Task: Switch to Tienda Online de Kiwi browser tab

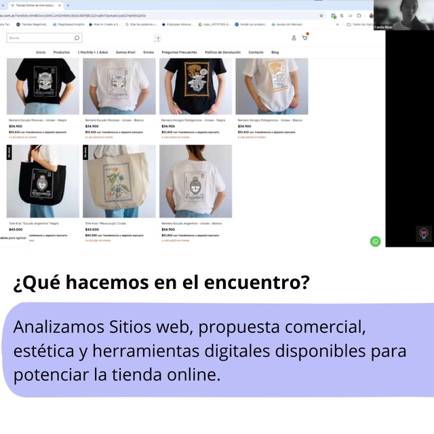Action: point(34,5)
